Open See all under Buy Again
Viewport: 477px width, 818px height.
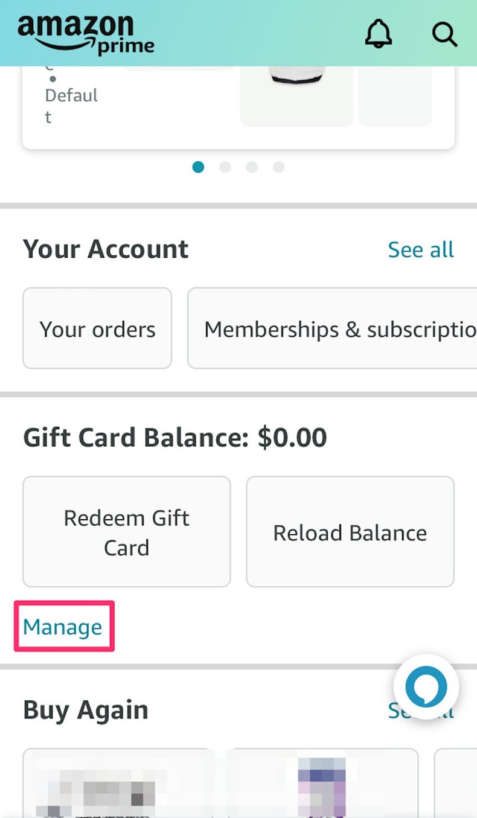point(421,711)
